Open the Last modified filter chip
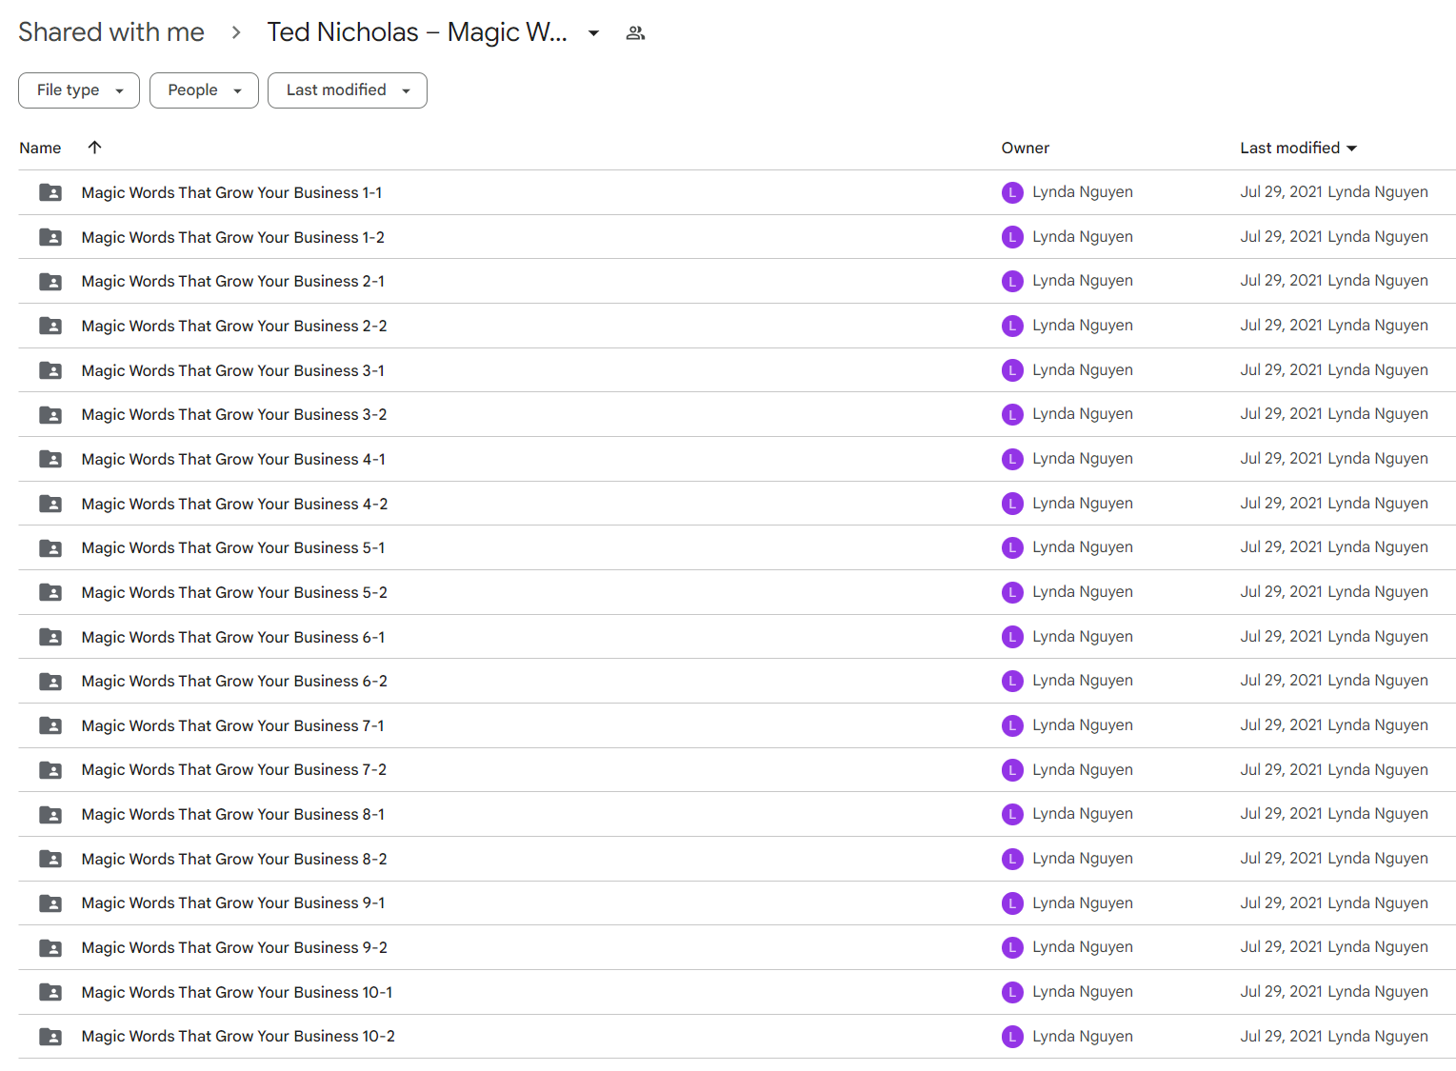Screen dimensions: 1456x1071 pyautogui.click(x=348, y=90)
